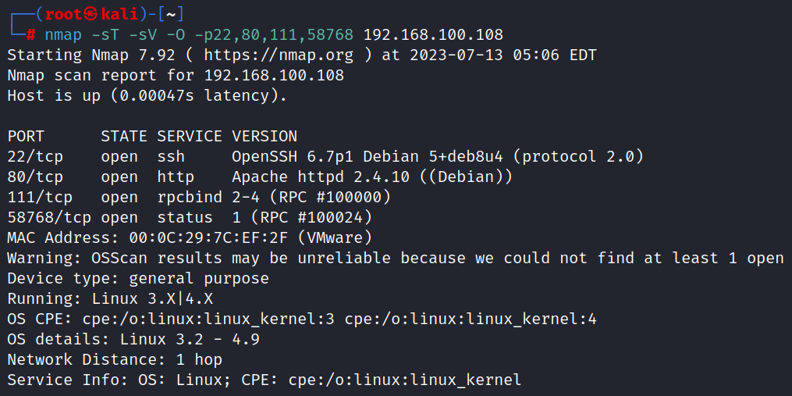Click the 'Device type: general purpose' line
This screenshot has height=396, width=792.
pyautogui.click(x=138, y=279)
